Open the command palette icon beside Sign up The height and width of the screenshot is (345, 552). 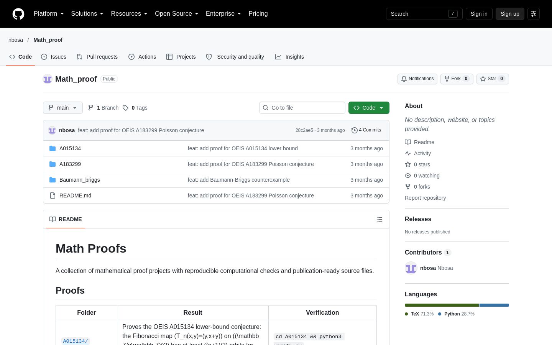click(534, 14)
